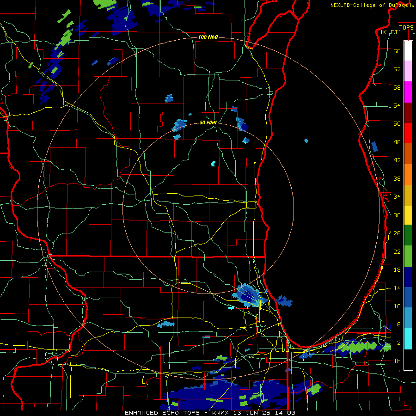
Task: Click the "KMKX" radar site identifier
Action: (220, 413)
